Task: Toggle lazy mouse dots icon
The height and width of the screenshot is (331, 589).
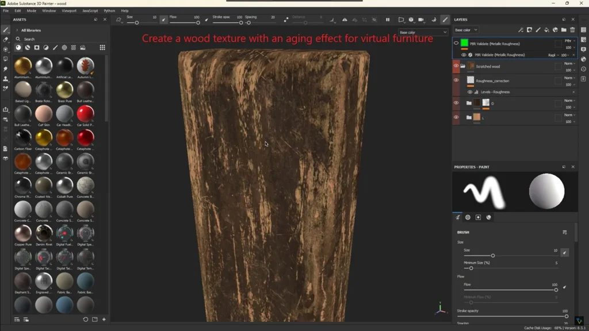Action: [x=286, y=20]
